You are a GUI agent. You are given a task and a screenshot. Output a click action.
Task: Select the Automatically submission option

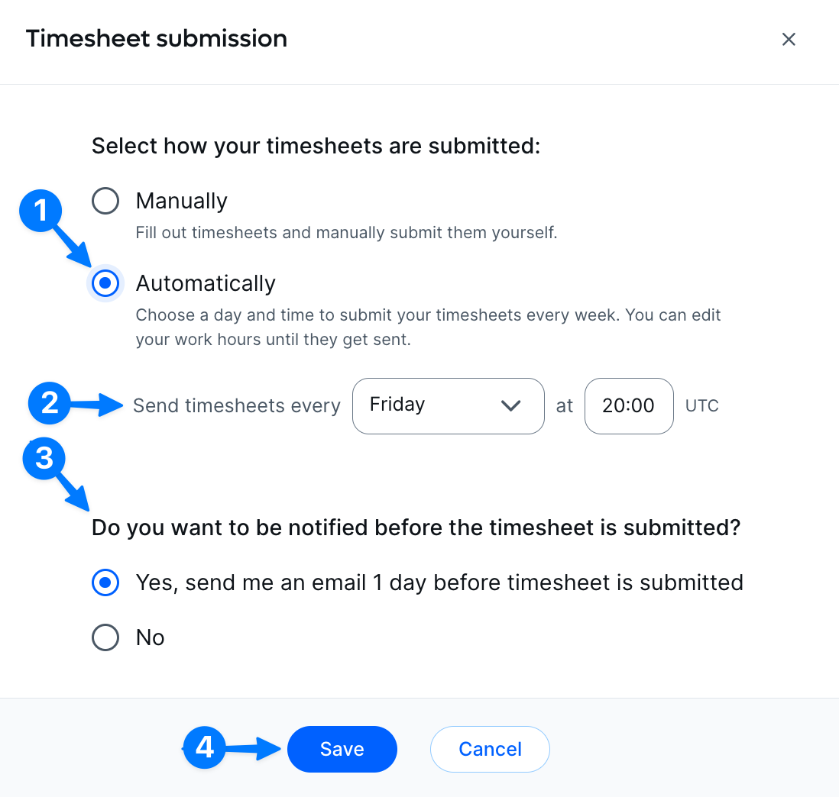click(x=105, y=283)
